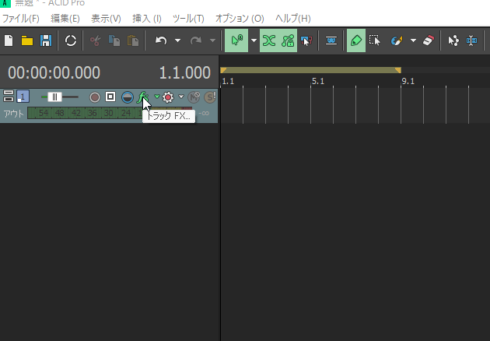
Task: Save project using the floppy disk icon
Action: point(45,40)
